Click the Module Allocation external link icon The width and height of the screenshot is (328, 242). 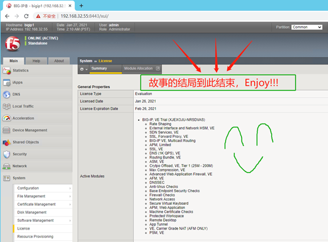pyautogui.click(x=157, y=68)
